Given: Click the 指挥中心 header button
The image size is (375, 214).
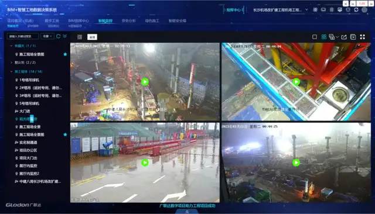Looking at the screenshot, I should coord(233,10).
